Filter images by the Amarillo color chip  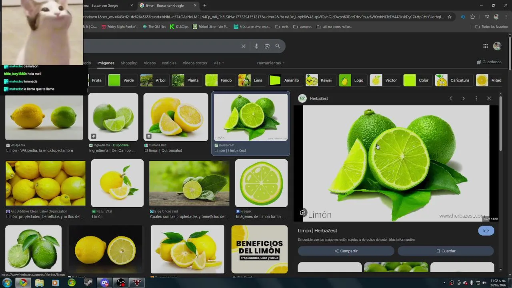click(x=284, y=80)
